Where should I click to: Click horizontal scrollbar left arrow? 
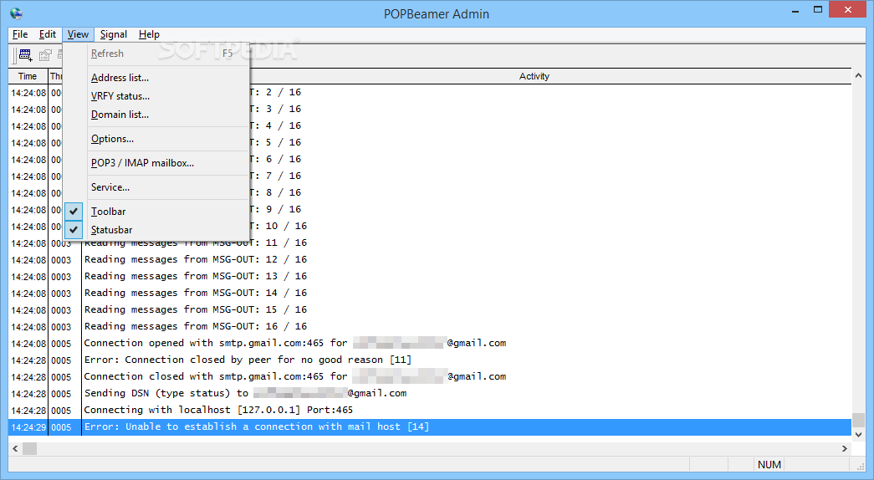click(15, 448)
